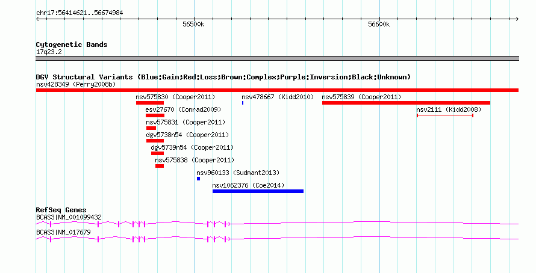Click the gray 17q23.2 cytogenetic band bar
Viewport: 536px width, 273px height.
click(277, 58)
